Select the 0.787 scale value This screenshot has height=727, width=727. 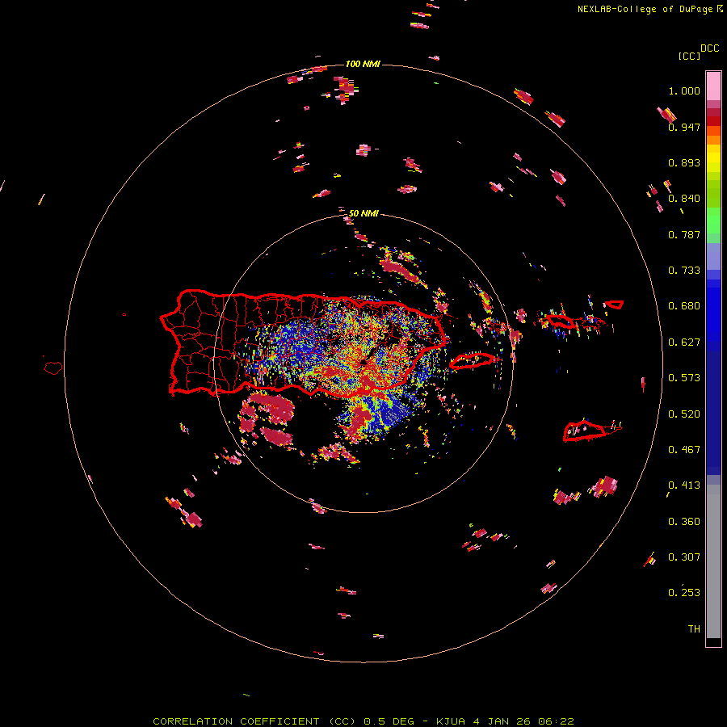684,234
